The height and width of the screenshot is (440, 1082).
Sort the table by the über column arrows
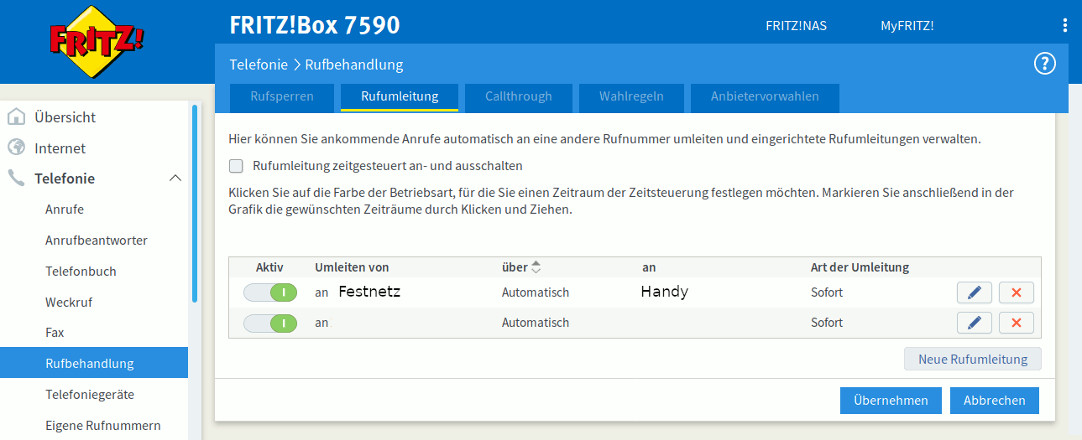pos(536,267)
